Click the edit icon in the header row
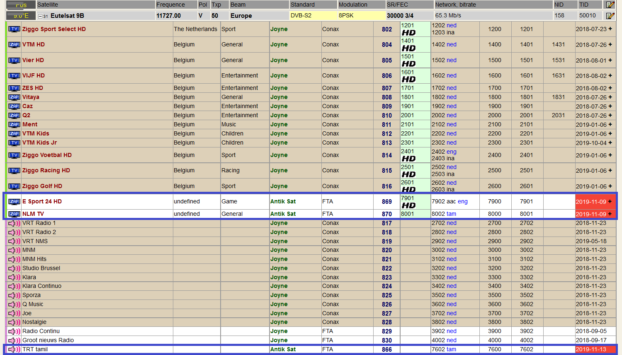This screenshot has width=622, height=355. 610,5
